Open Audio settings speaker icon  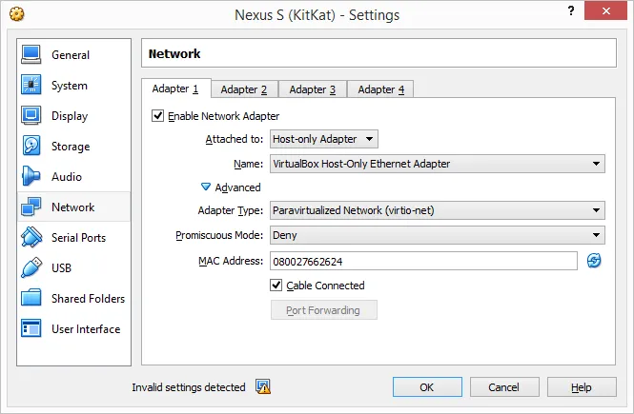(x=31, y=176)
